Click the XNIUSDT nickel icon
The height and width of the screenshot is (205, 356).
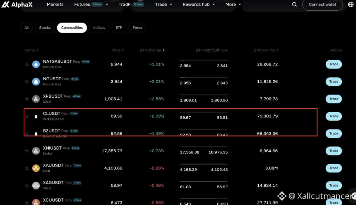36,151
